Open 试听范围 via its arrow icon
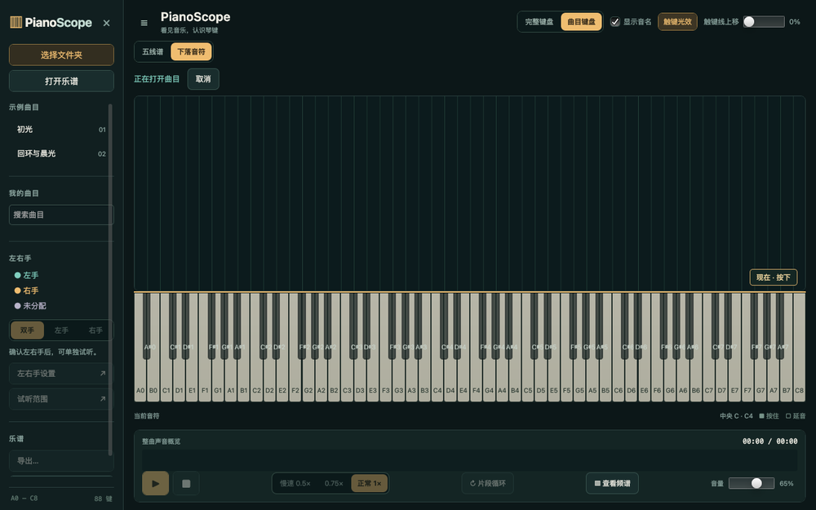Viewport: 816px width, 510px height. [x=103, y=399]
